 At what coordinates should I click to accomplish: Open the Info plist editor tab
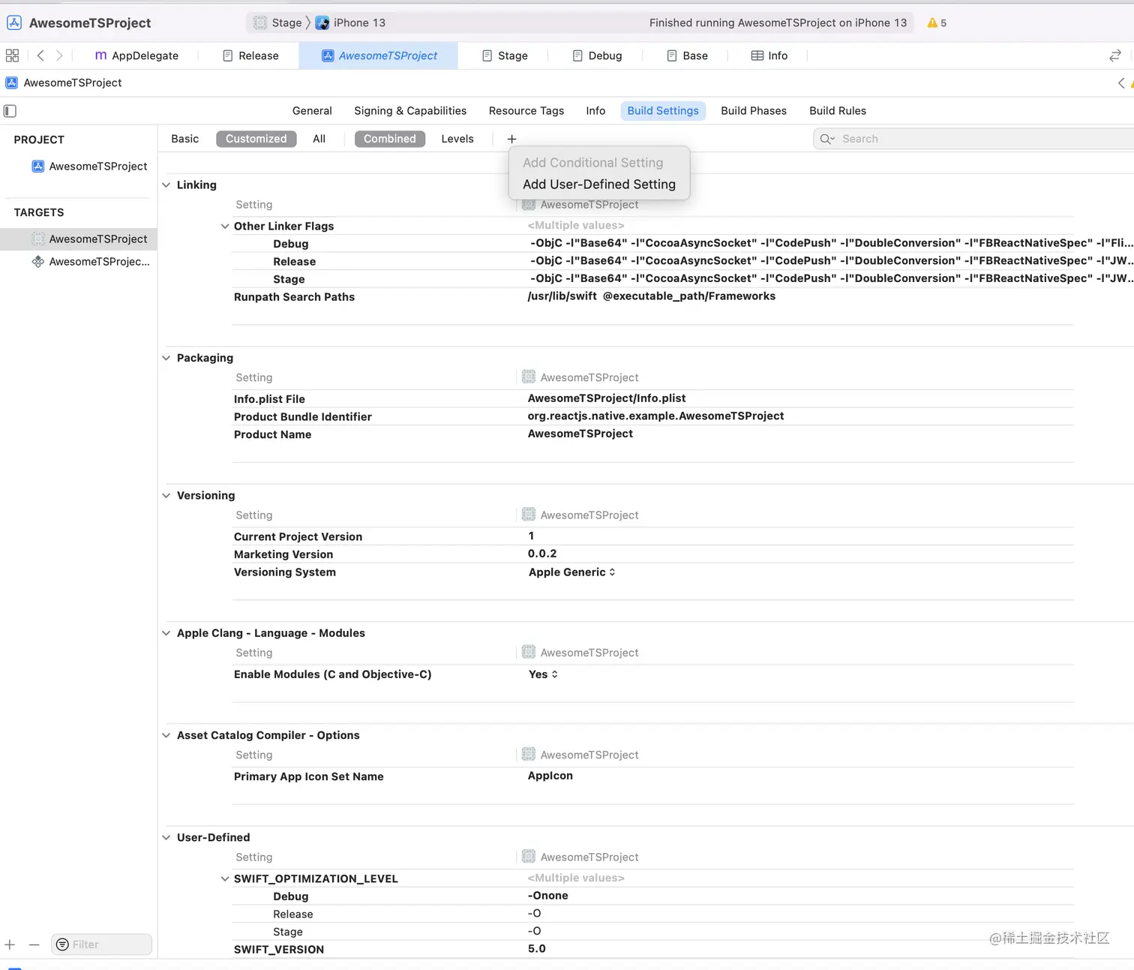pyautogui.click(x=769, y=56)
